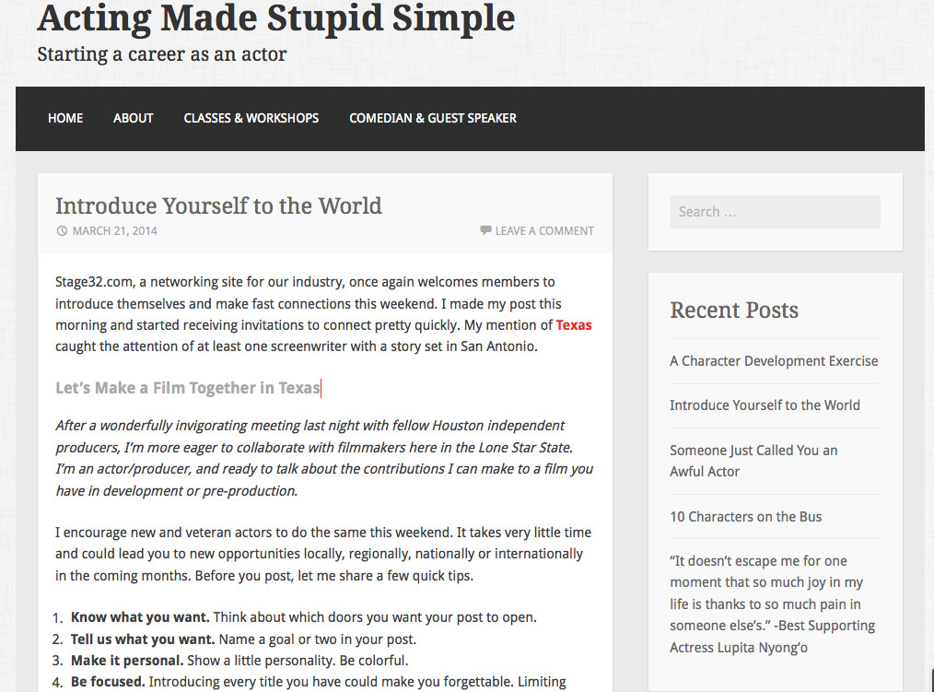934x692 pixels.
Task: Click Leave a Comment link
Action: coord(544,230)
